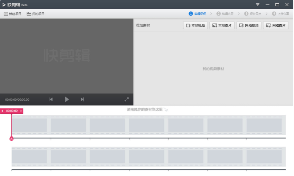
Task: Open the title bar dropdown menu arrow
Action: tap(258, 5)
